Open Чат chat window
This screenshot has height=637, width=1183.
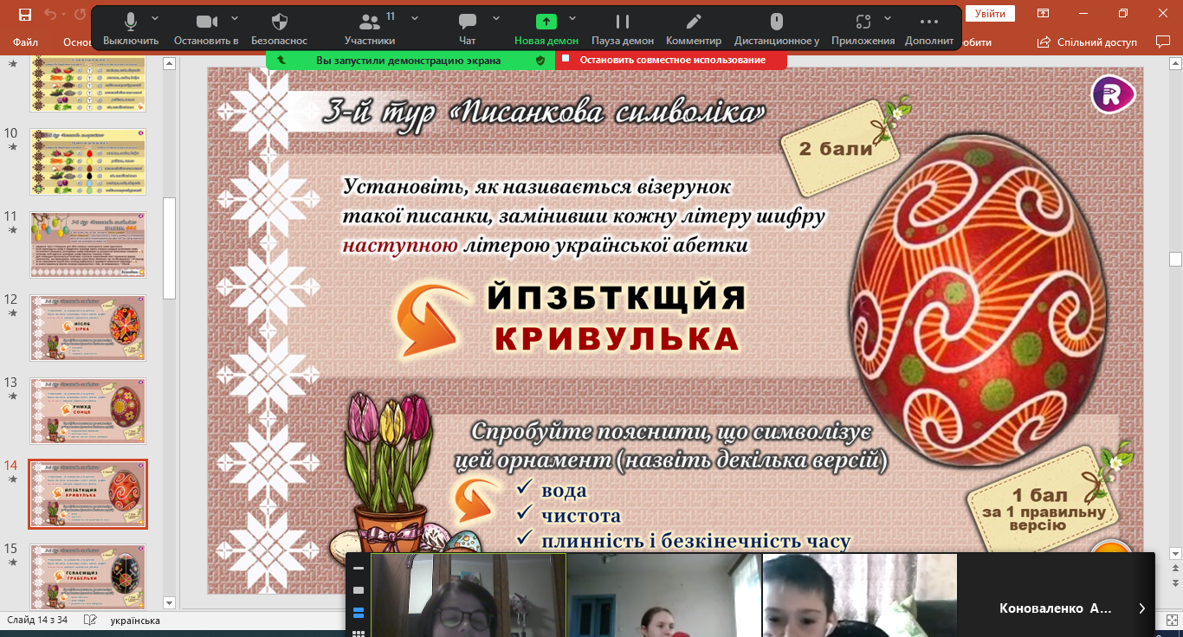(x=468, y=29)
